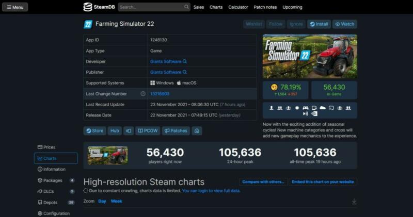Image resolution: width=413 pixels, height=217 pixels.
Task: Open the Giants Software developer link
Action: 166,61
